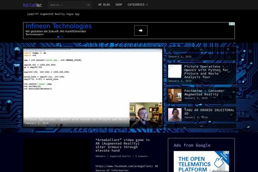Image resolution: width=258 pixels, height=172 pixels.
Task: Click up chevron in the post slider
Action: [201, 49]
